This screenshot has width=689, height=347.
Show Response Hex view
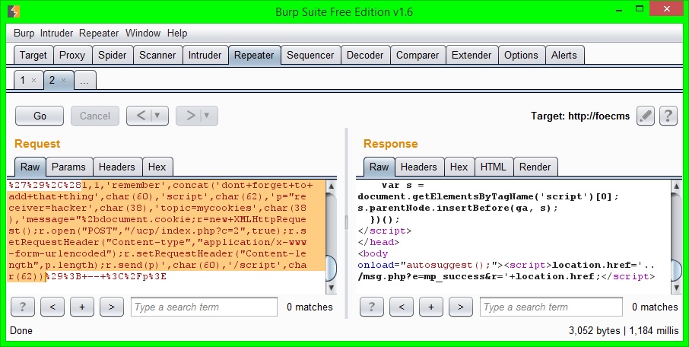click(x=459, y=167)
